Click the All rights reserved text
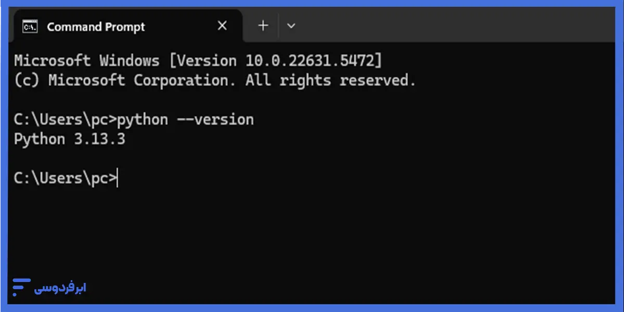624x312 pixels. tap(331, 81)
